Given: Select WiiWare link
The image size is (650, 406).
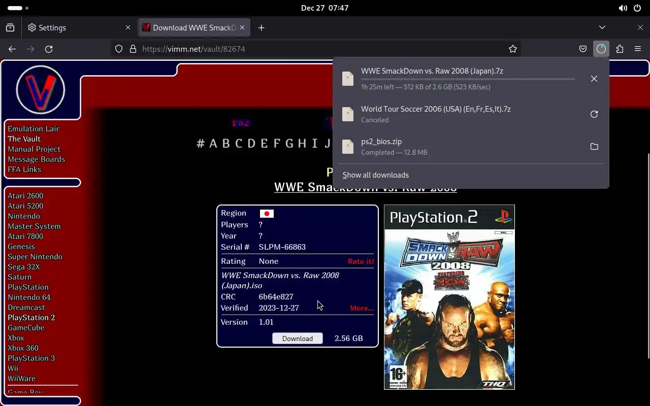Looking at the screenshot, I should click(x=21, y=379).
